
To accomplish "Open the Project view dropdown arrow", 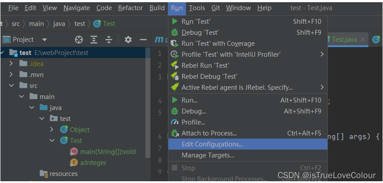I will 44,40.
